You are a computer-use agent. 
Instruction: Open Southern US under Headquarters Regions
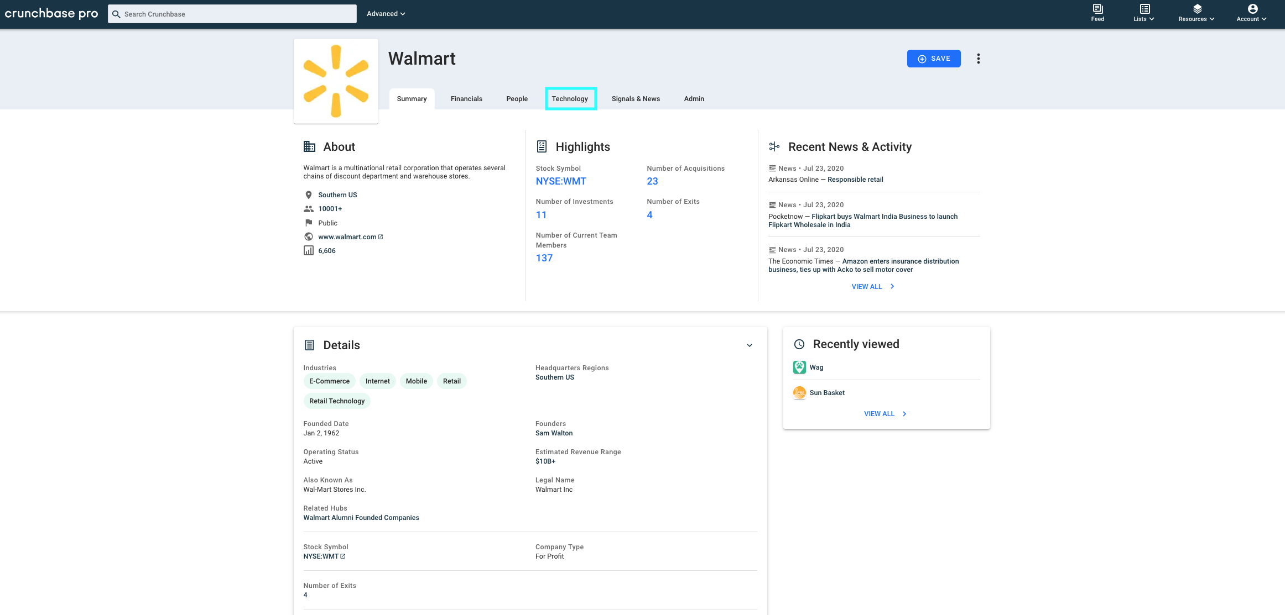[554, 377]
